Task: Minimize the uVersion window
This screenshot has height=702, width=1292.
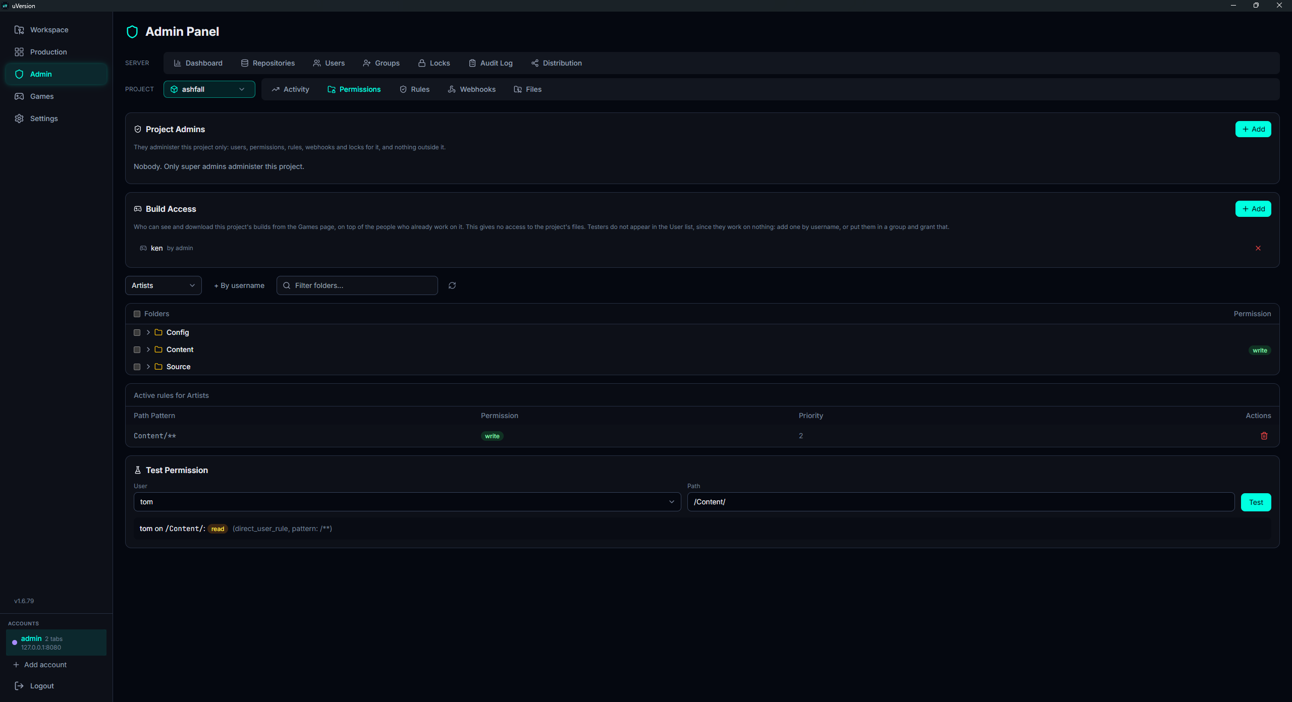Action: (x=1233, y=6)
